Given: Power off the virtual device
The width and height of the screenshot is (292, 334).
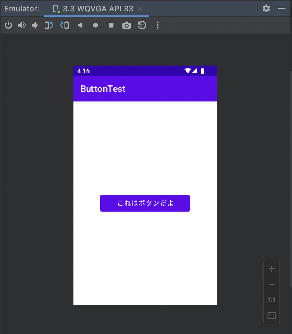Looking at the screenshot, I should (x=8, y=25).
